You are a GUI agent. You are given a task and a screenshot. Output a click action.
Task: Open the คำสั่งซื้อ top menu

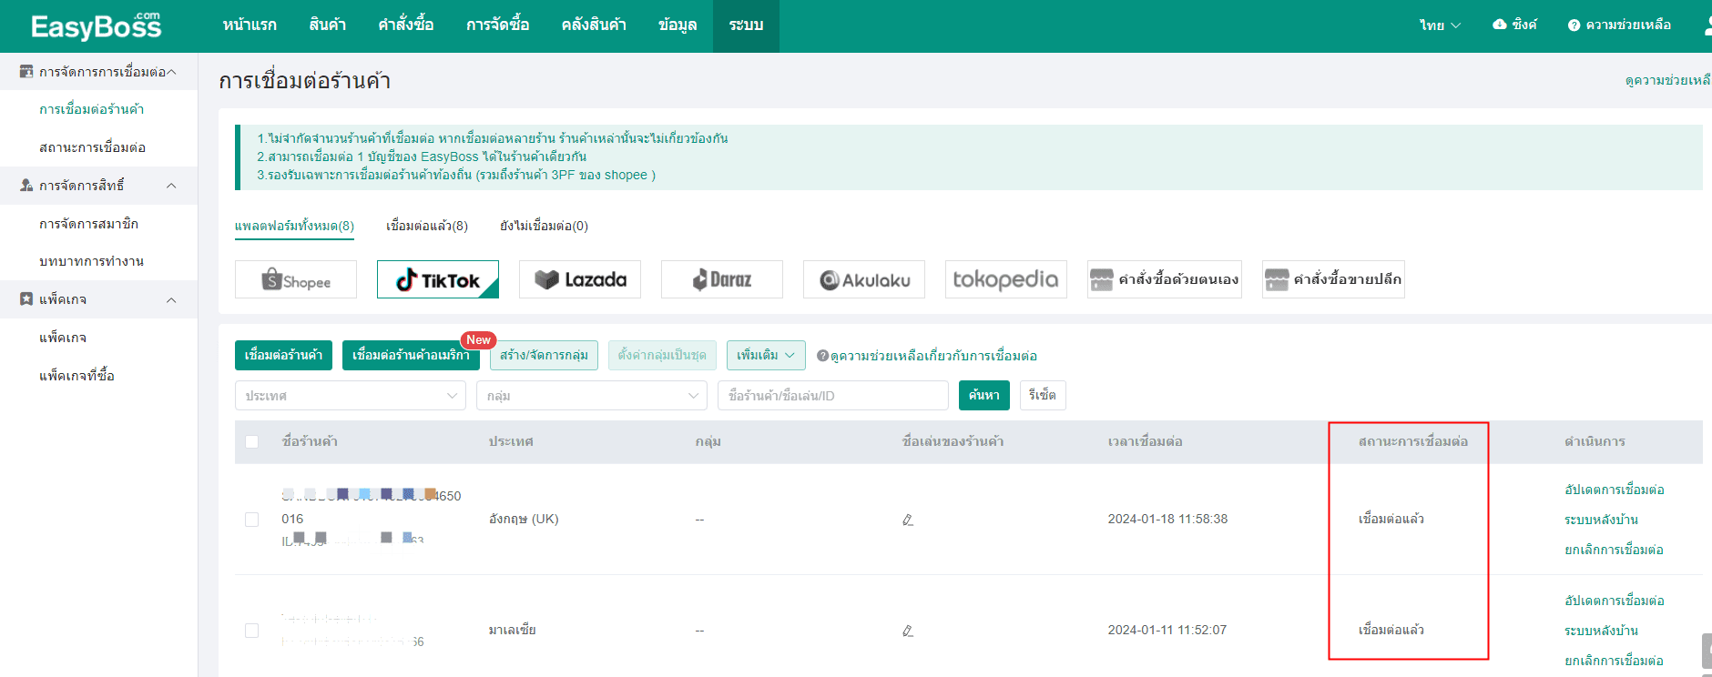click(406, 25)
